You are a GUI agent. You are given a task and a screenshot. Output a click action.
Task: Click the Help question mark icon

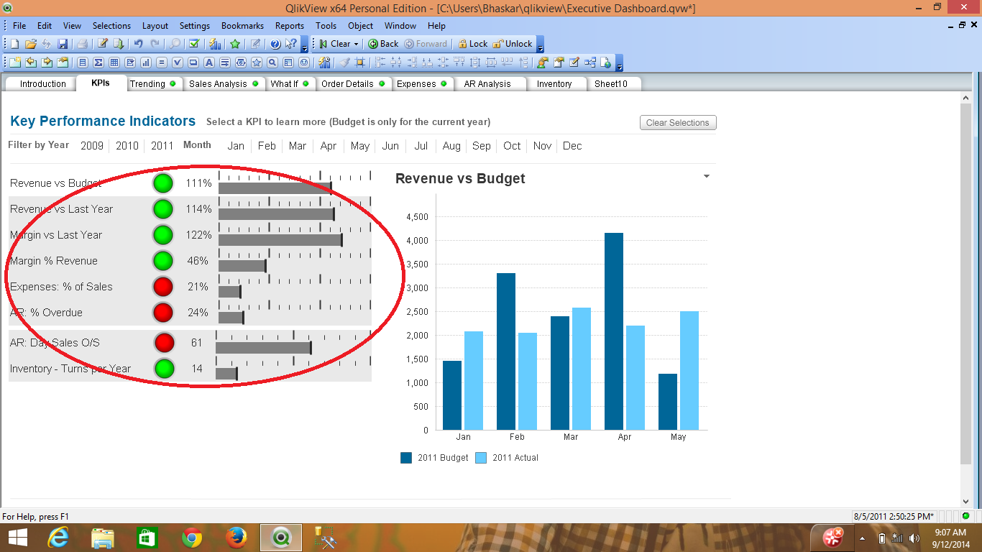pos(273,43)
